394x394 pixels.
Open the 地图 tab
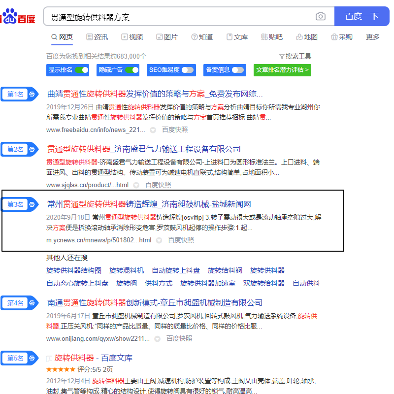(307, 37)
